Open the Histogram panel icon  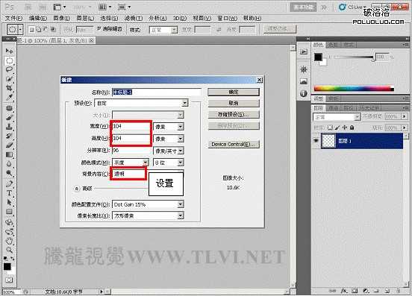click(304, 81)
